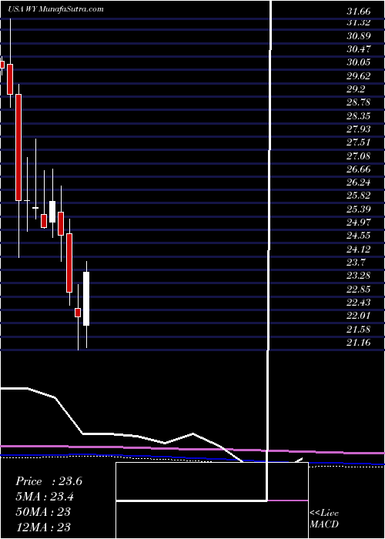Click the 30.05 price axis label
385x539 pixels.
(359, 62)
